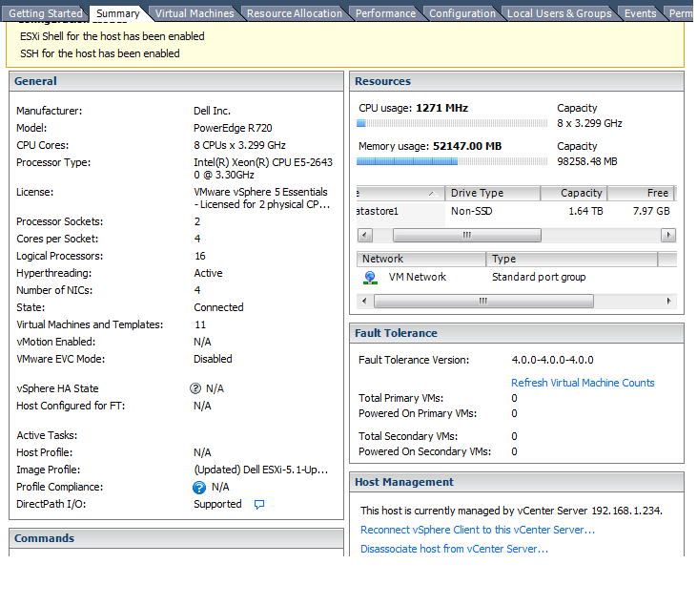Screen dimensions: 697x606
Task: Click the 'Dell Inc.' manufacturer value
Action: coord(212,111)
